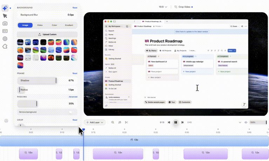This screenshot has height=161, width=269.
Task: Click the 67% shadow value
Action: click(71, 81)
